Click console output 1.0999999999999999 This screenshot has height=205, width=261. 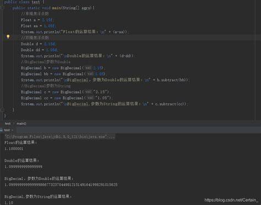tap(24, 166)
